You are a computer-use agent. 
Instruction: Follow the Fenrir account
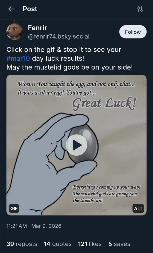click(x=133, y=32)
